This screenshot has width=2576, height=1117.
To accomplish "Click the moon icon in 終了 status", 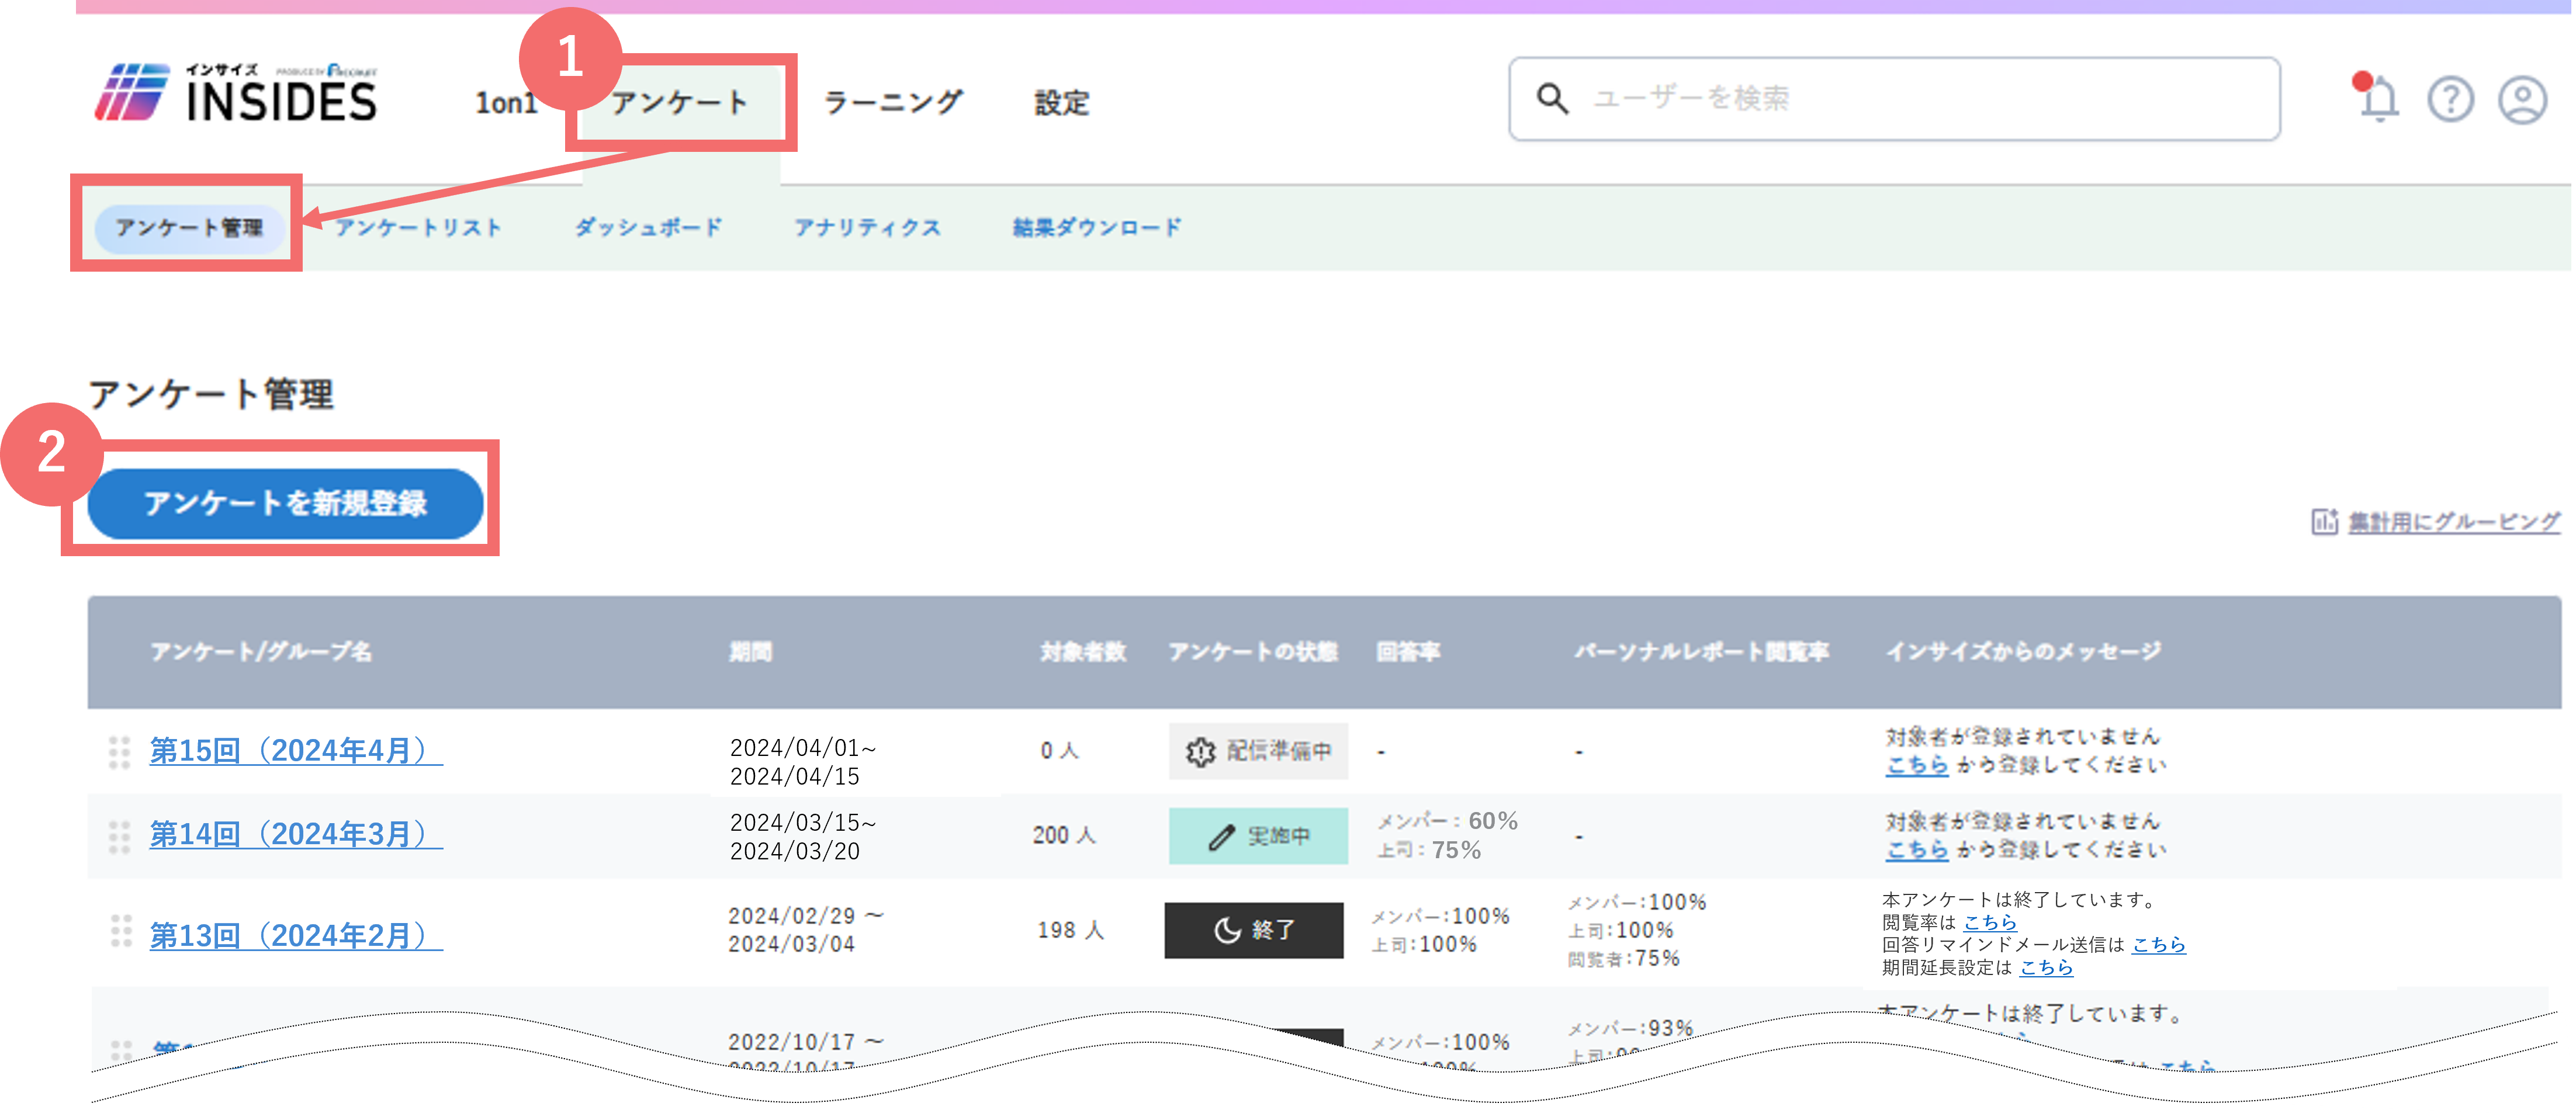I will (x=1227, y=930).
